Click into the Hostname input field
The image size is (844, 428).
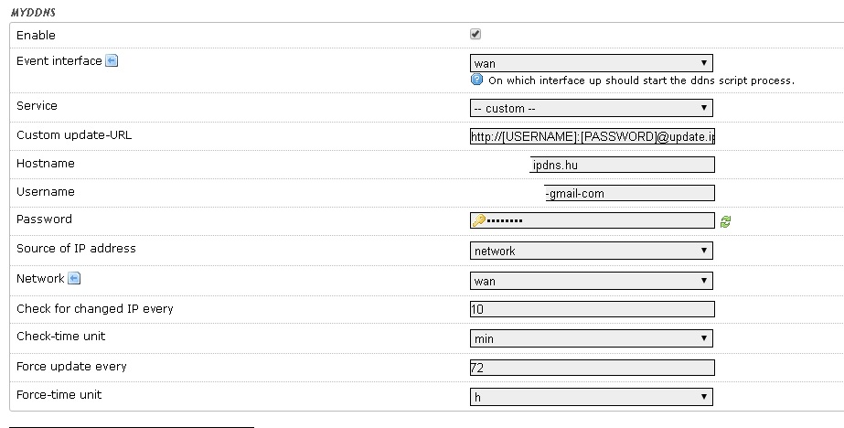tap(622, 165)
